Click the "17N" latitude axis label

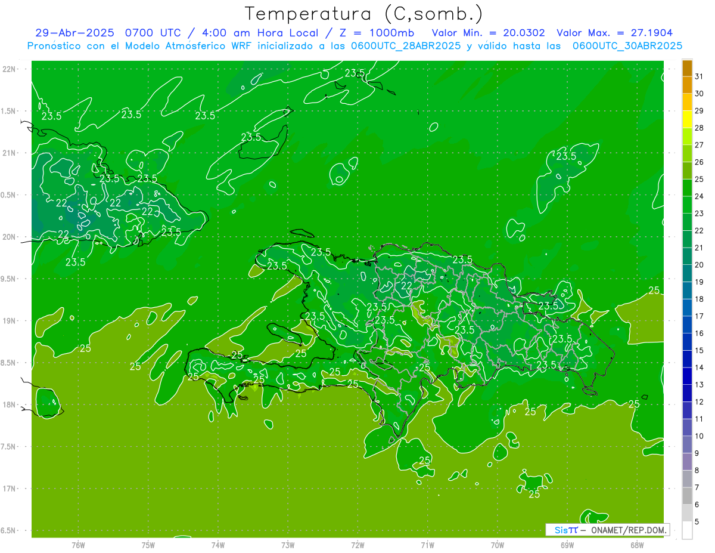(x=10, y=489)
